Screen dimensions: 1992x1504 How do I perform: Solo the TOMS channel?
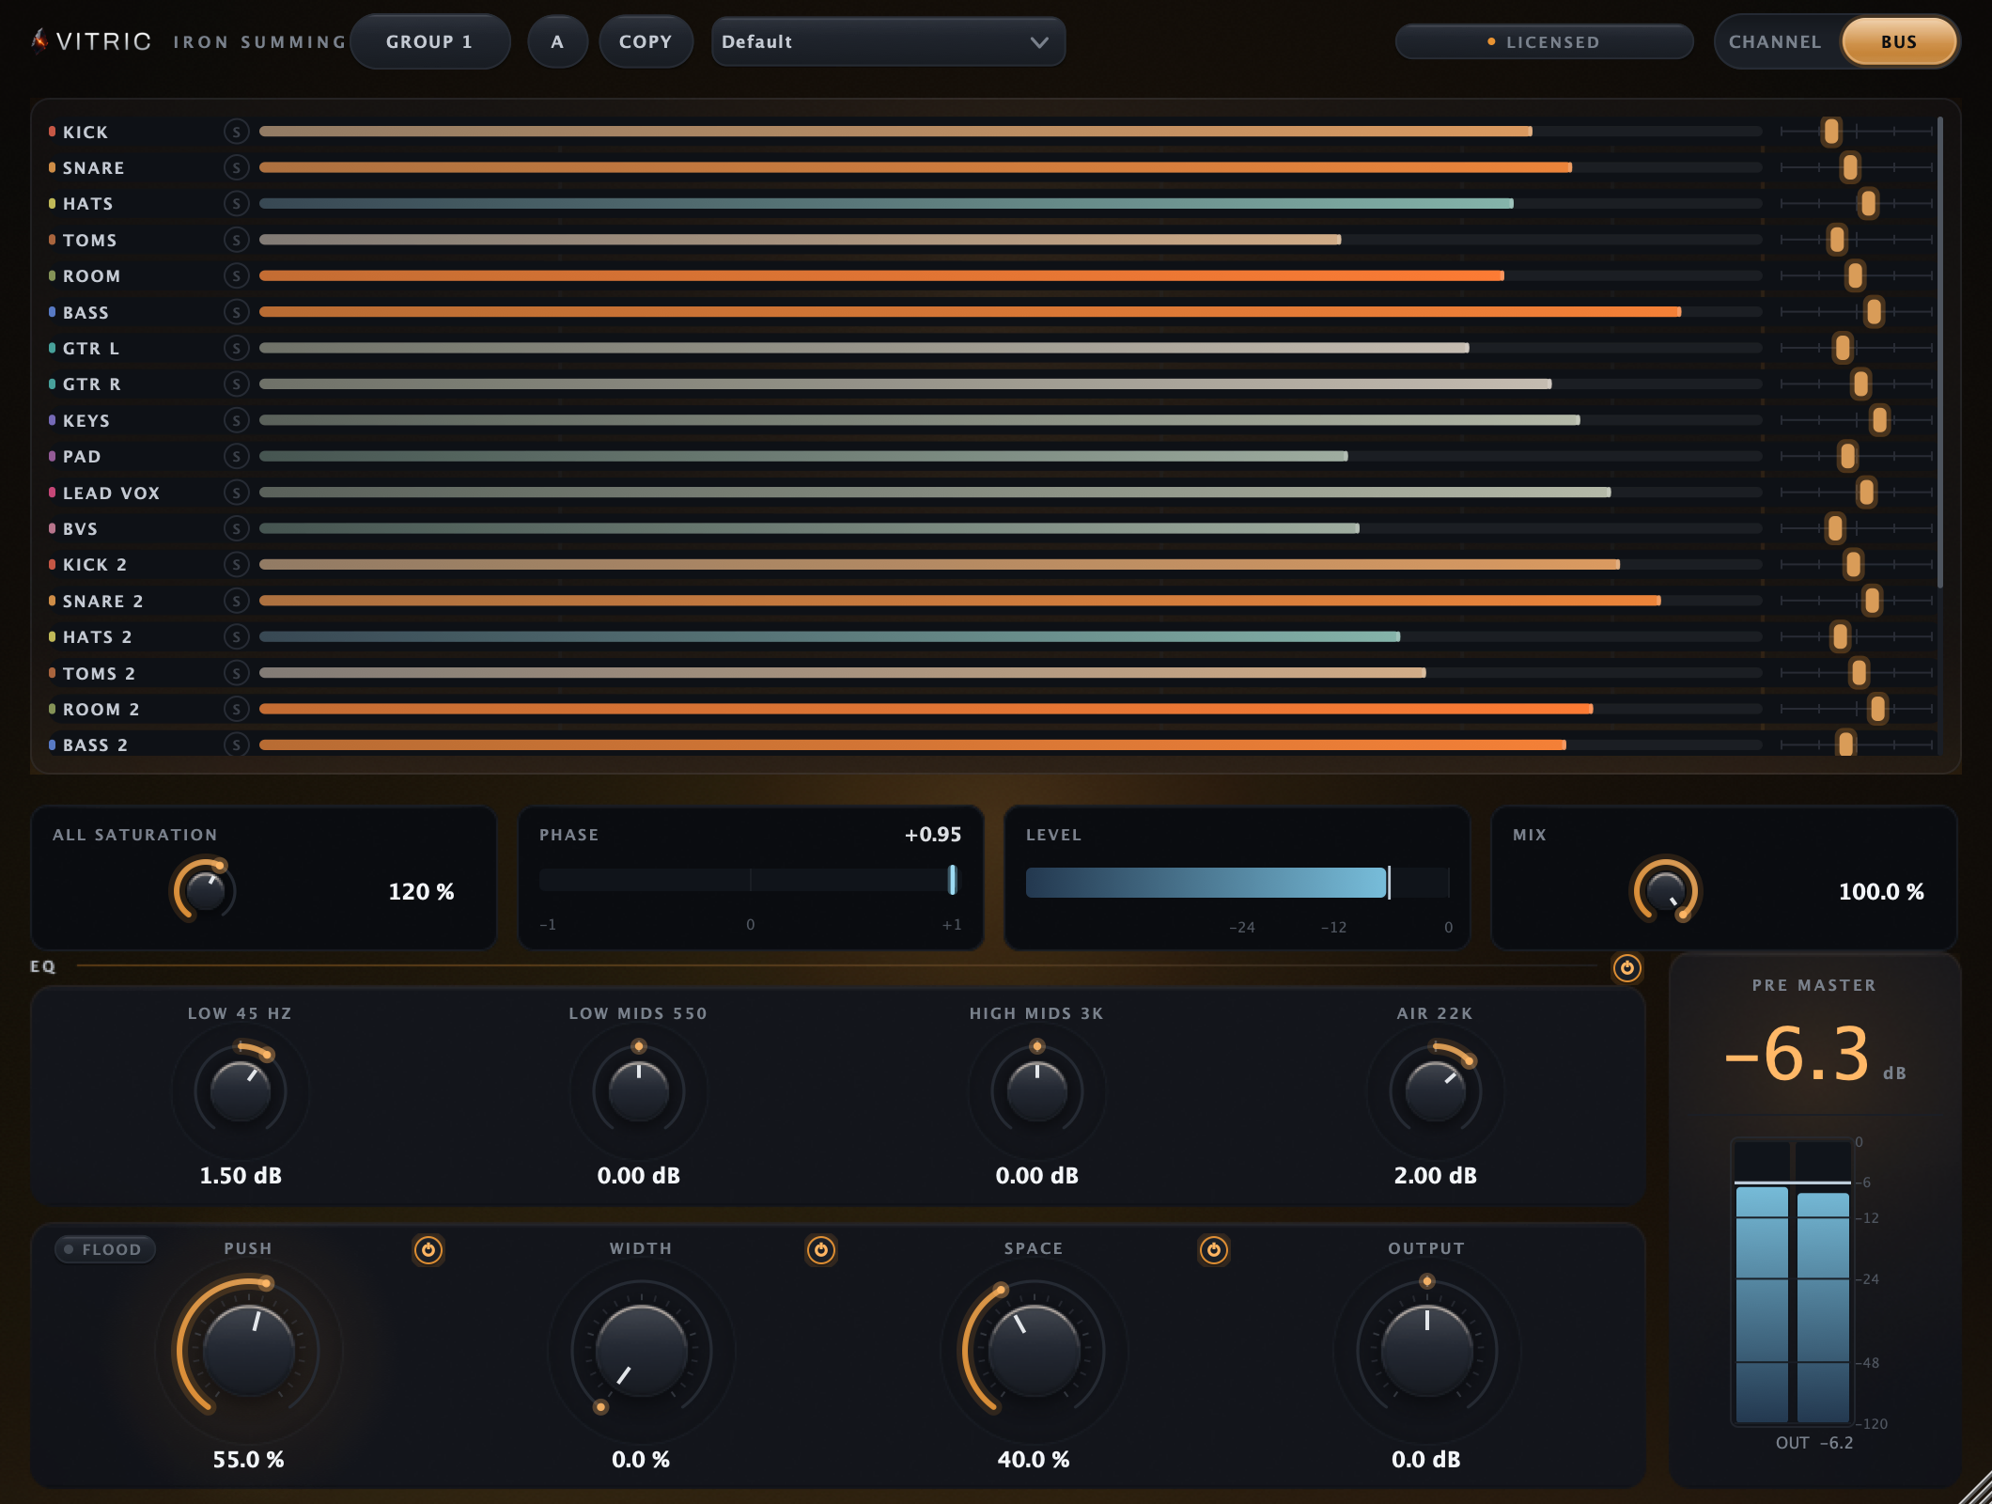coord(236,240)
